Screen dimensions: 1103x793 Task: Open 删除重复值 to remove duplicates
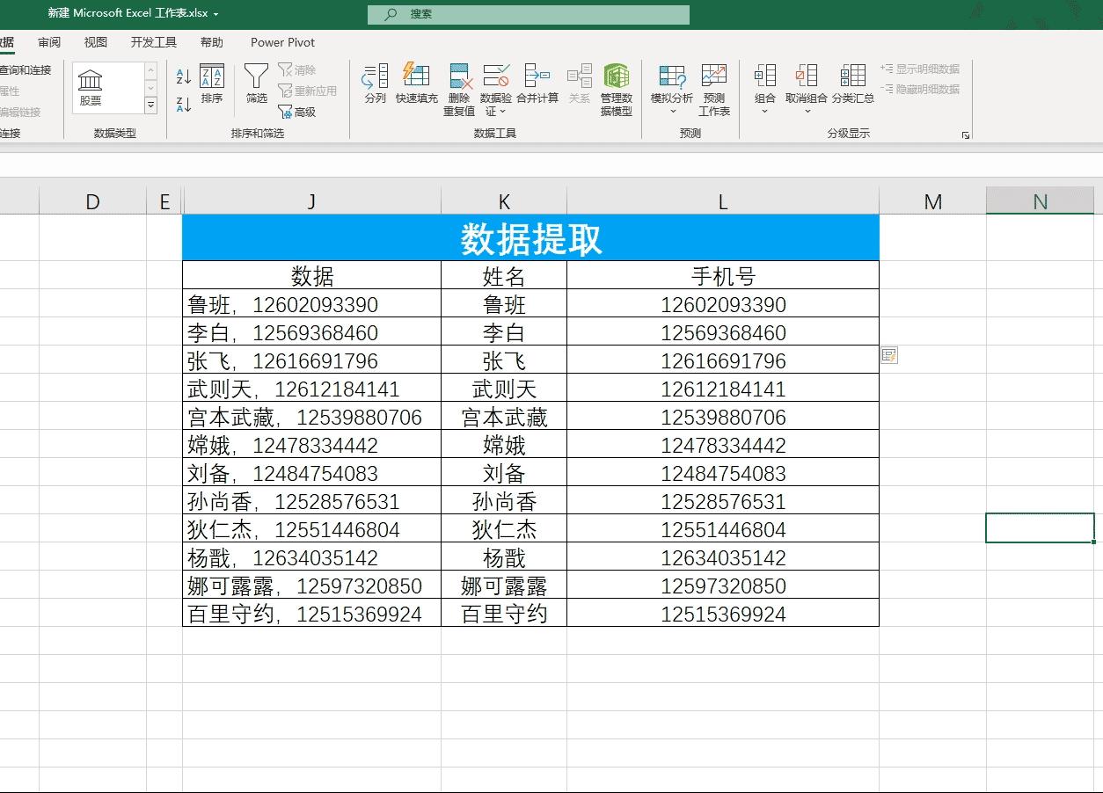457,85
